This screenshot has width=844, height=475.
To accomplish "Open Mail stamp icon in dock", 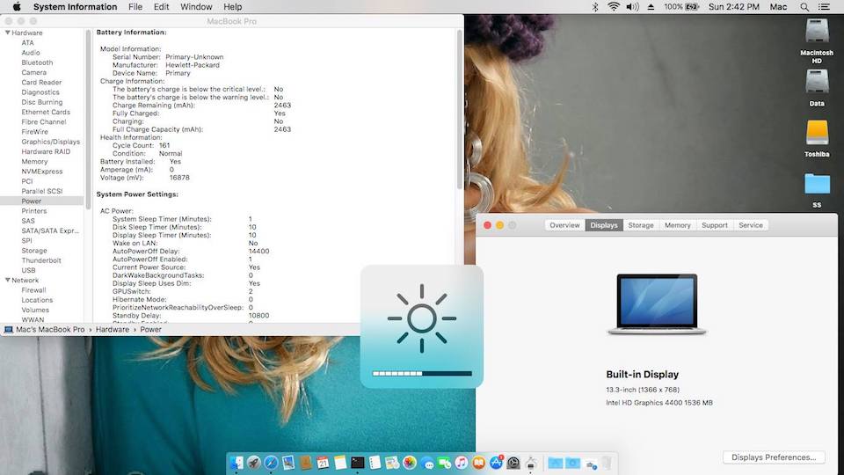I will tap(288, 463).
